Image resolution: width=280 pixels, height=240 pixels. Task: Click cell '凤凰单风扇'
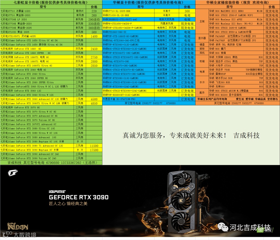[167, 24]
